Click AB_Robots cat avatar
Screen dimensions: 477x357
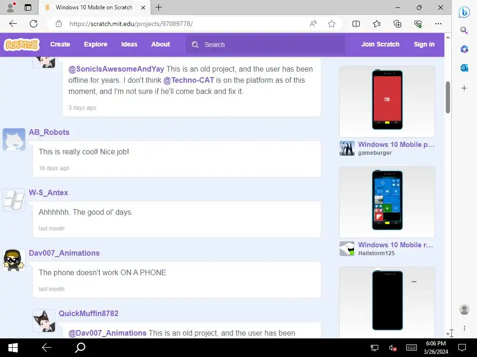point(14,139)
